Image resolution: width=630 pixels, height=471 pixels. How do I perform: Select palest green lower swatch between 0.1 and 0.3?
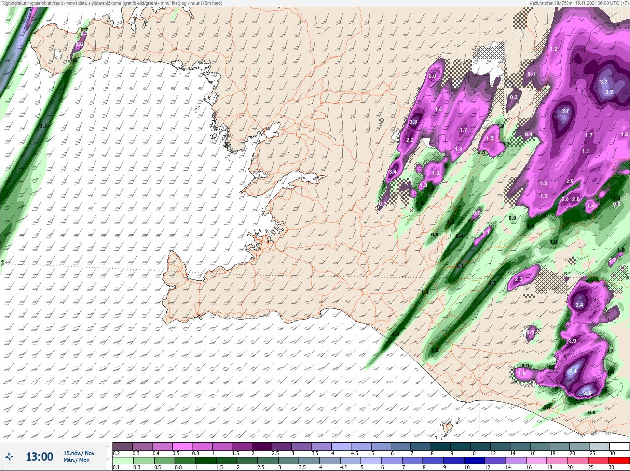pyautogui.click(x=123, y=460)
